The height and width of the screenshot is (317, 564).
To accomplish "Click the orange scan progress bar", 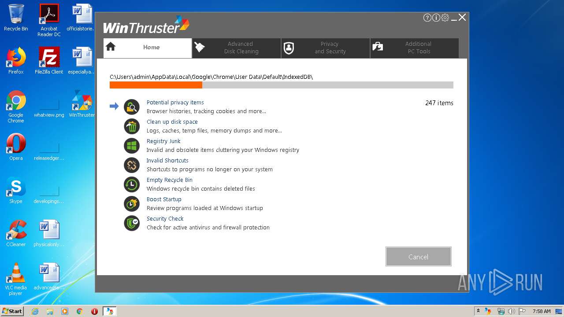I will point(156,85).
